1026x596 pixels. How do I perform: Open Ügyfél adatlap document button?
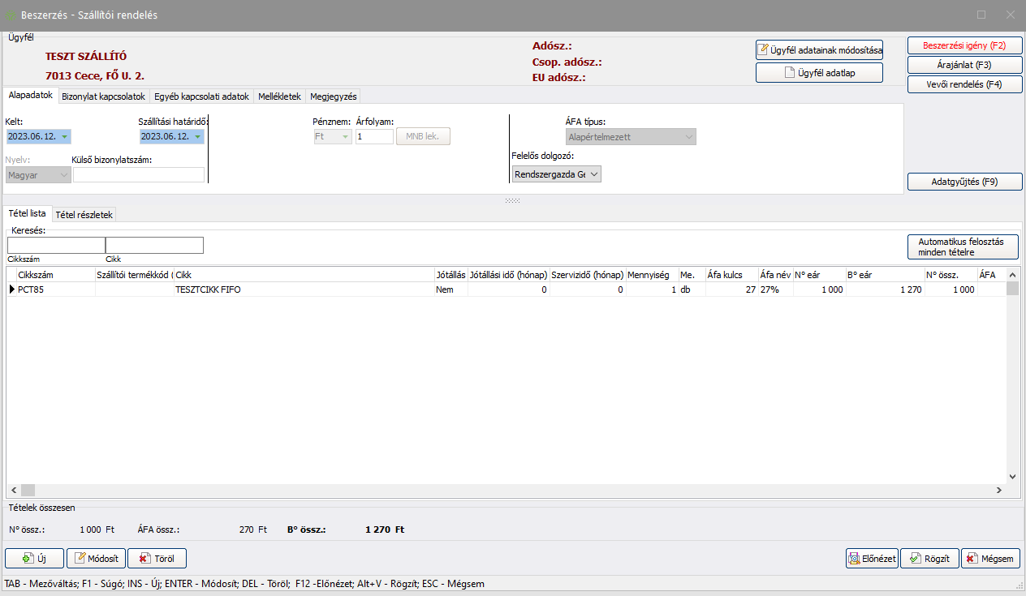pos(818,73)
